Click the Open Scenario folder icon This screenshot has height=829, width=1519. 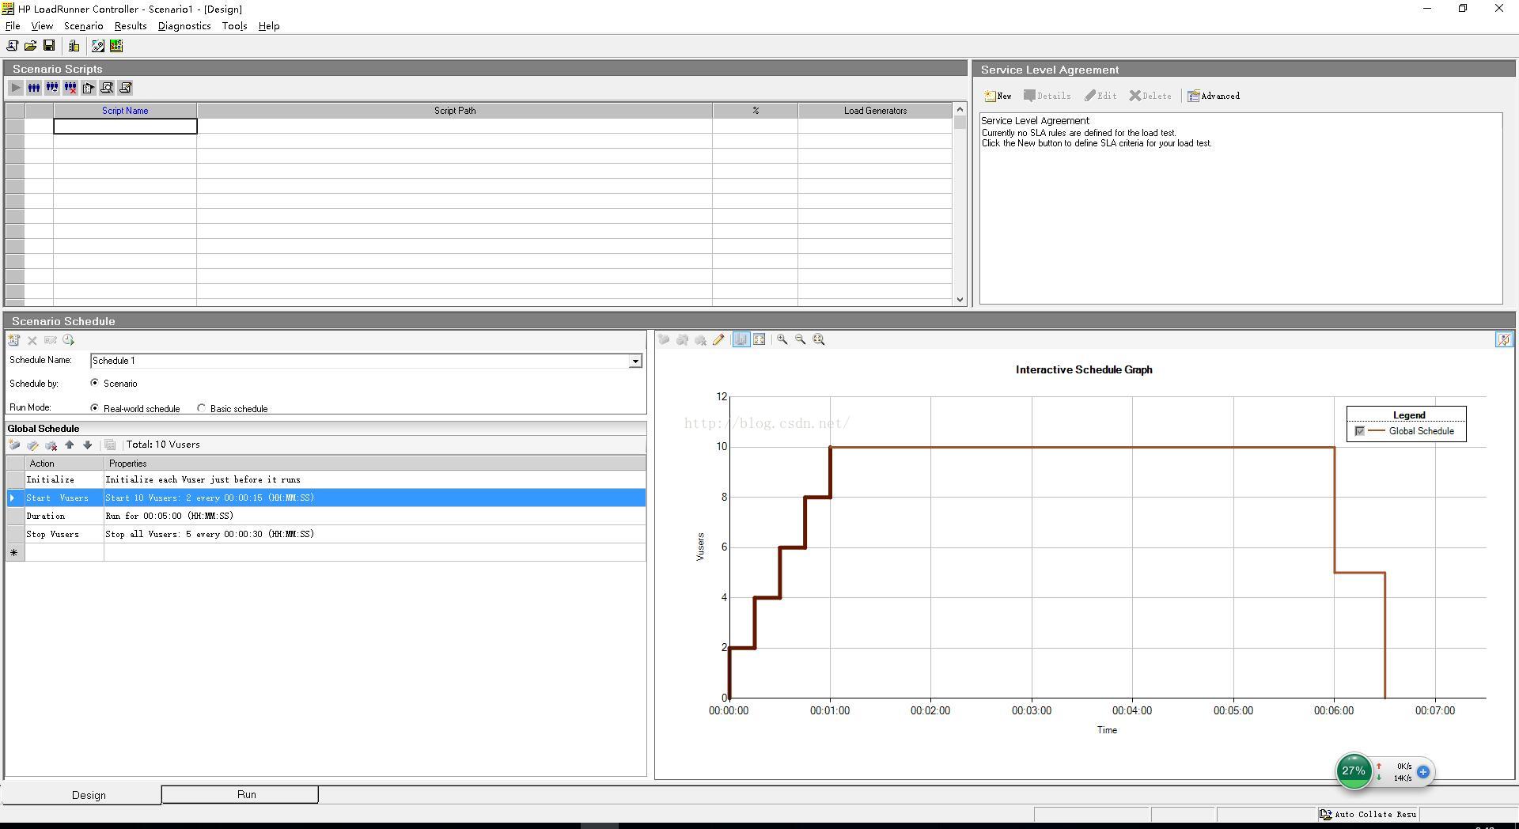tap(30, 46)
